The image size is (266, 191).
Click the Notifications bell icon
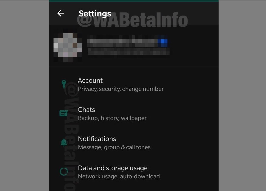64,143
